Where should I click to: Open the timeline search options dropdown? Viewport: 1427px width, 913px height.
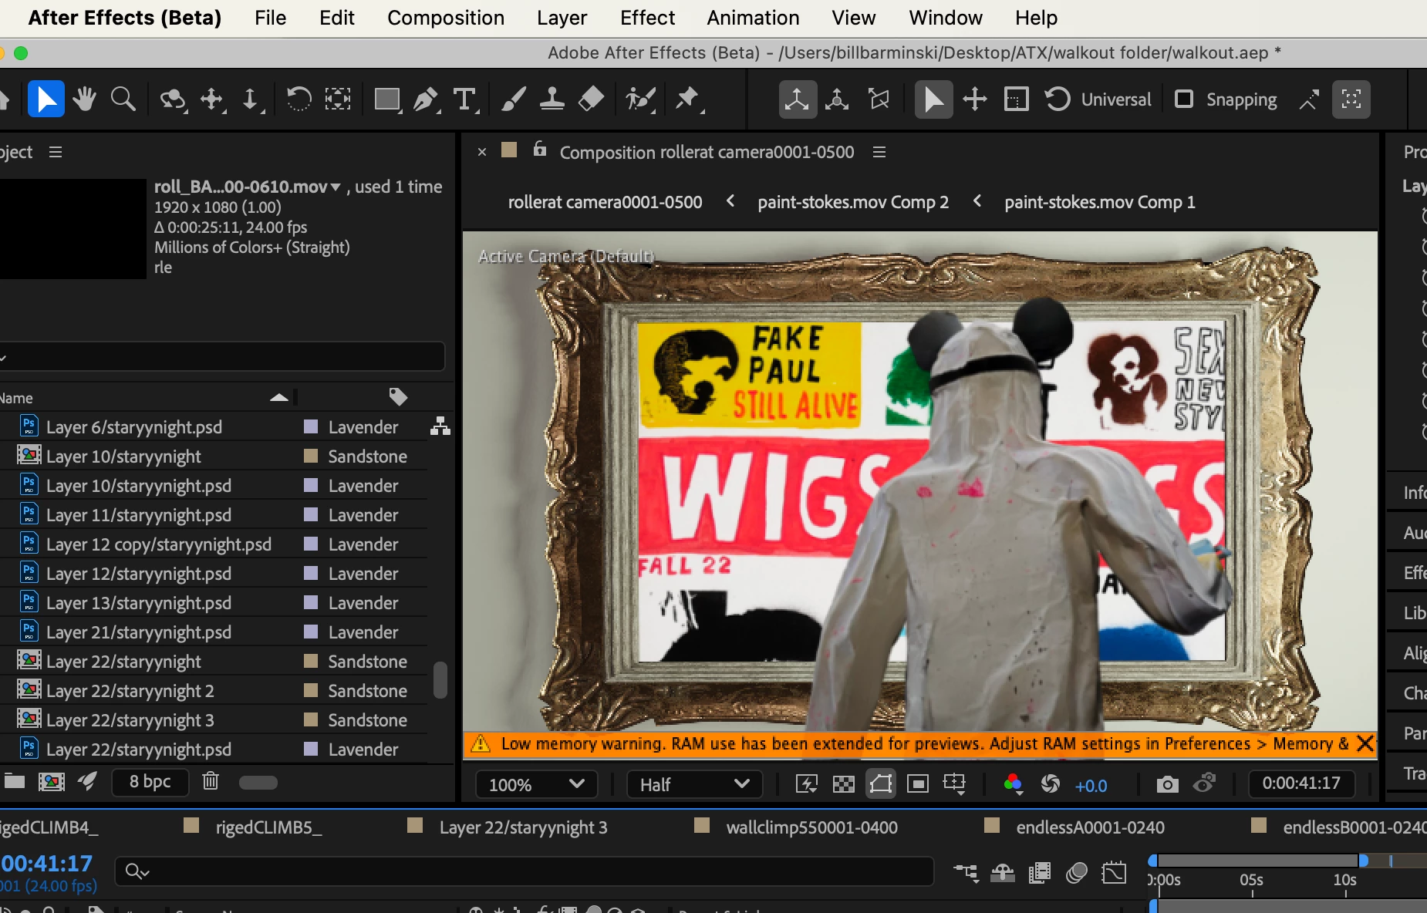pos(137,871)
